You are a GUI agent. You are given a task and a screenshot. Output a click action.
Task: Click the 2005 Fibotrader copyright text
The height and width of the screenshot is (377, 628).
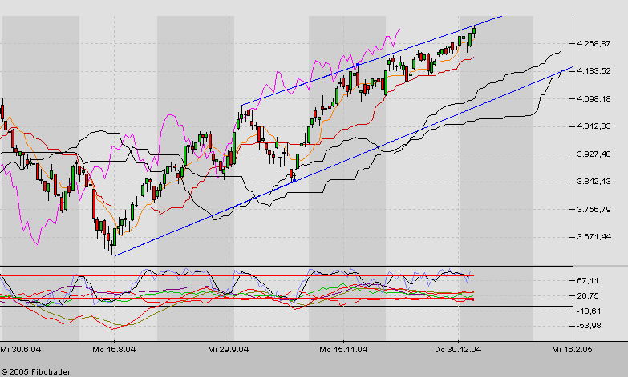35,371
